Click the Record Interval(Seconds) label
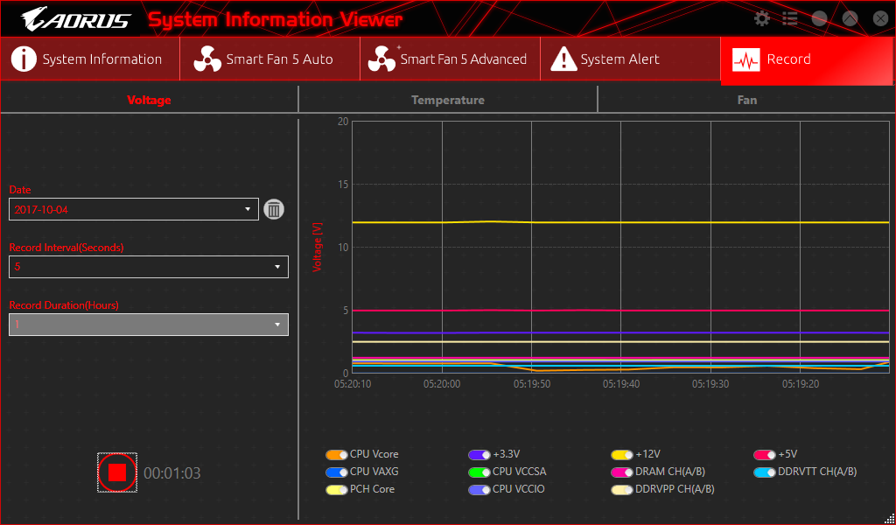896x525 pixels. (x=66, y=248)
